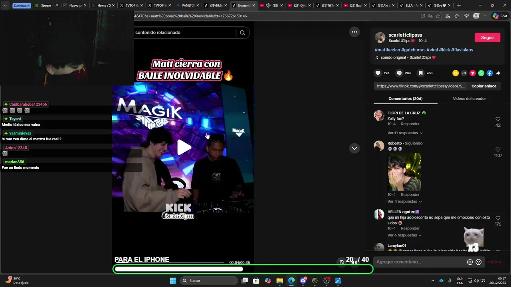
Task: Open Edge settings and more menu
Action: coord(485,16)
